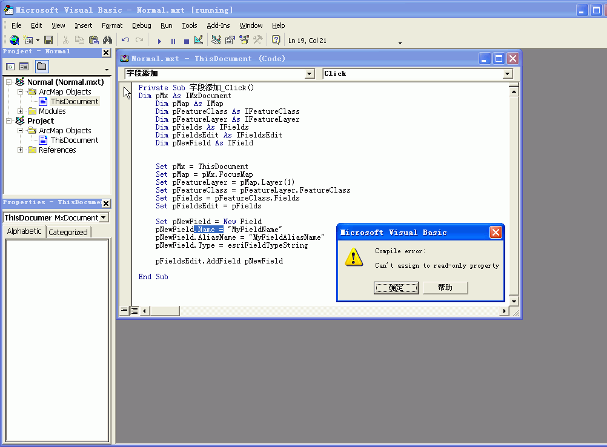Click the Redo toolbar arrow

coord(139,40)
